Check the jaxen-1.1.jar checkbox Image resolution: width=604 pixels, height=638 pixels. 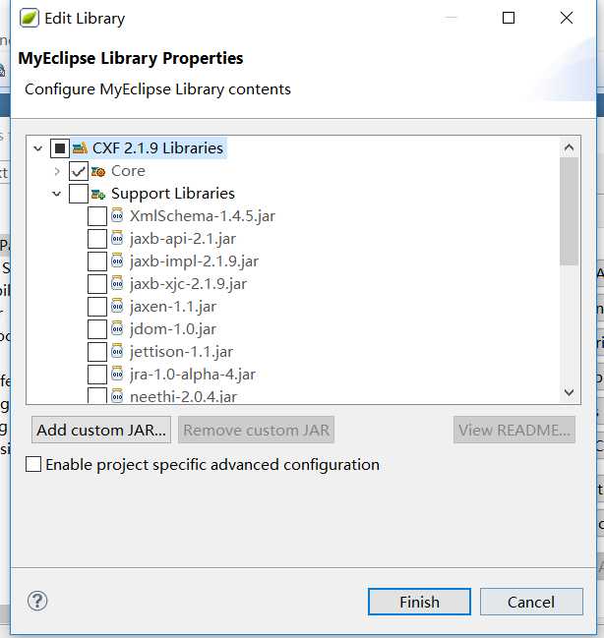(97, 307)
